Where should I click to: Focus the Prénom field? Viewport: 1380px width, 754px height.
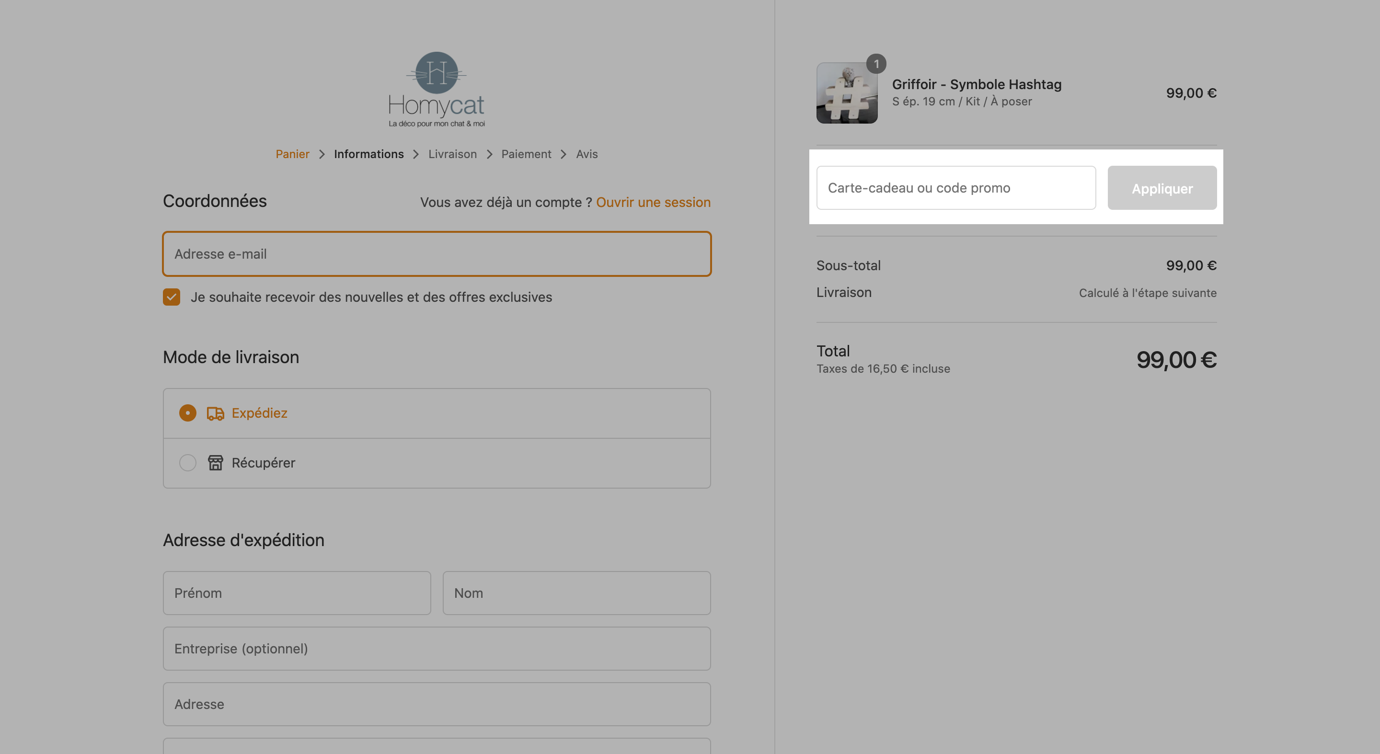[x=297, y=594]
